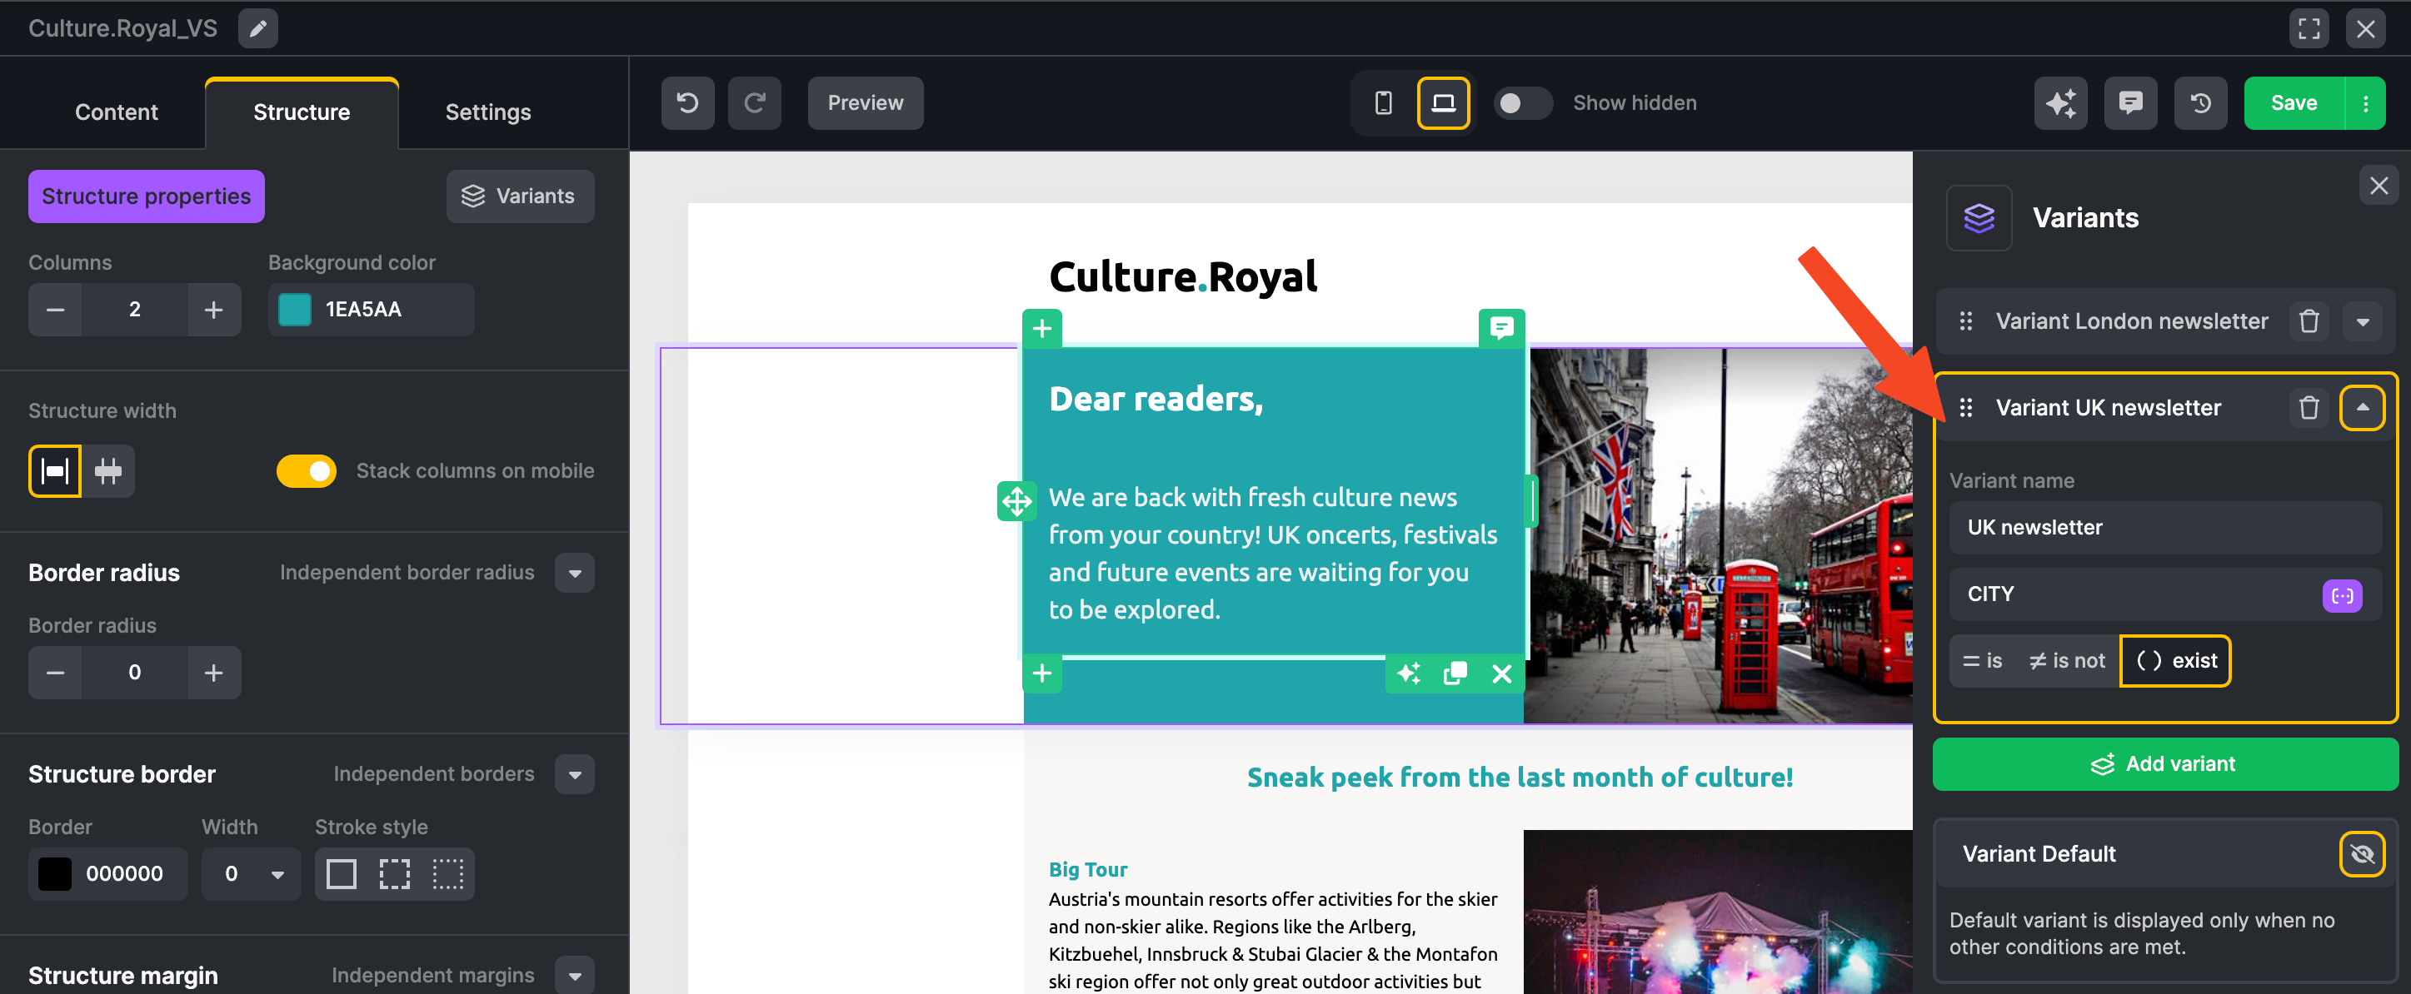Open Background color swatch 1EA5AA
The image size is (2411, 994).
(295, 310)
